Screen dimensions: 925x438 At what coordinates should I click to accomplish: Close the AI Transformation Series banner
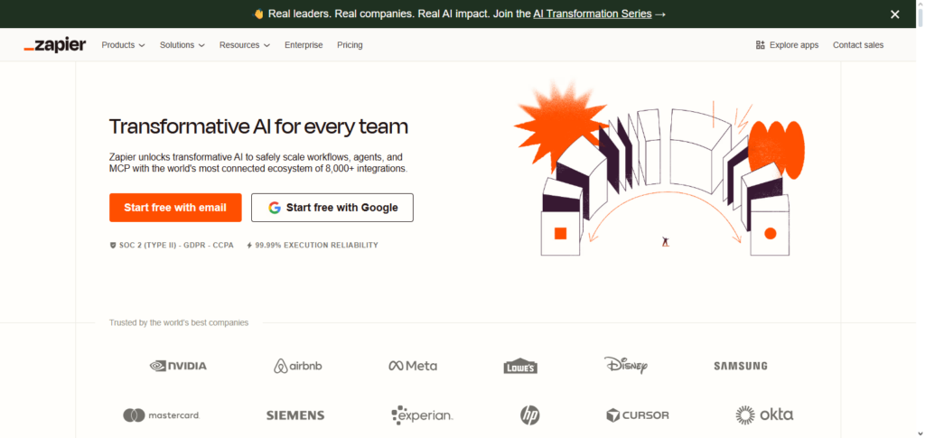pyautogui.click(x=895, y=14)
